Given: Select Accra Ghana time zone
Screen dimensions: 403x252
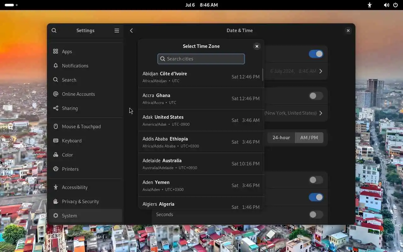Looking at the screenshot, I should [x=201, y=99].
